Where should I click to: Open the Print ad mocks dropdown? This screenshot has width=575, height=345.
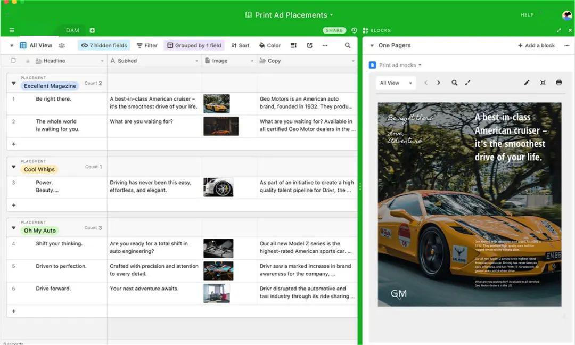point(399,65)
